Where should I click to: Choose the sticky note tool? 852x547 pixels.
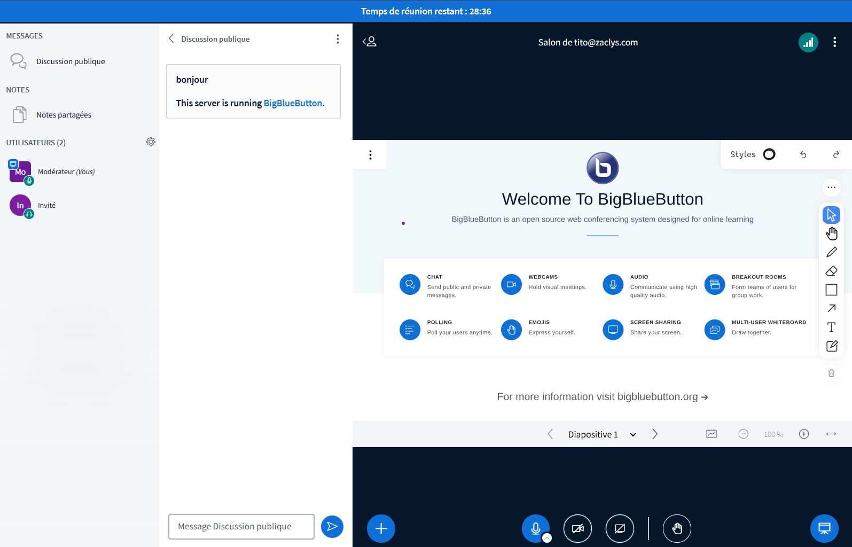(831, 346)
